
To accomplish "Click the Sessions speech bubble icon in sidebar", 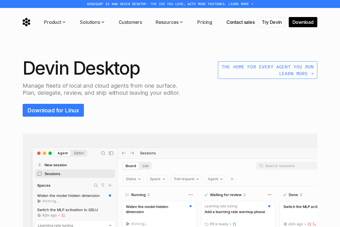I will [40, 174].
